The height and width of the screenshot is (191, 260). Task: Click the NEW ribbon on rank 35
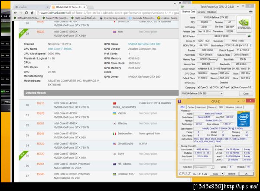[23, 155]
